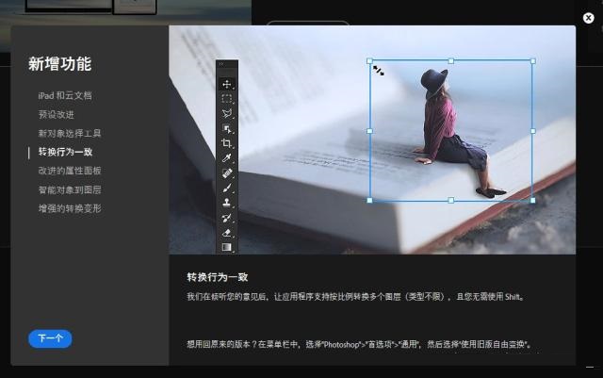
Task: Select the Eyedropper tool
Action: tap(227, 158)
